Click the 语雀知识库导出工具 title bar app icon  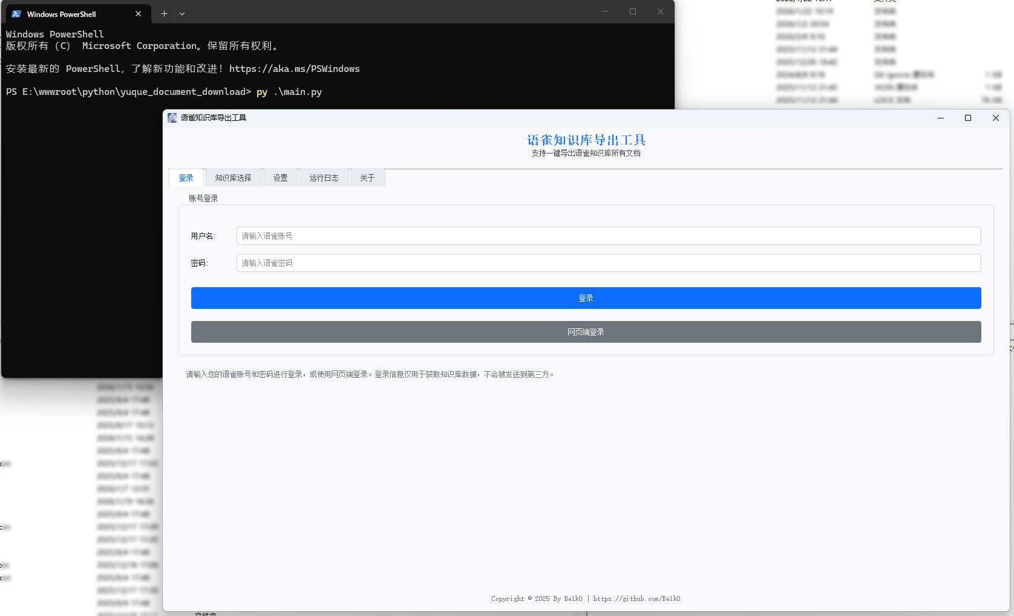click(172, 118)
